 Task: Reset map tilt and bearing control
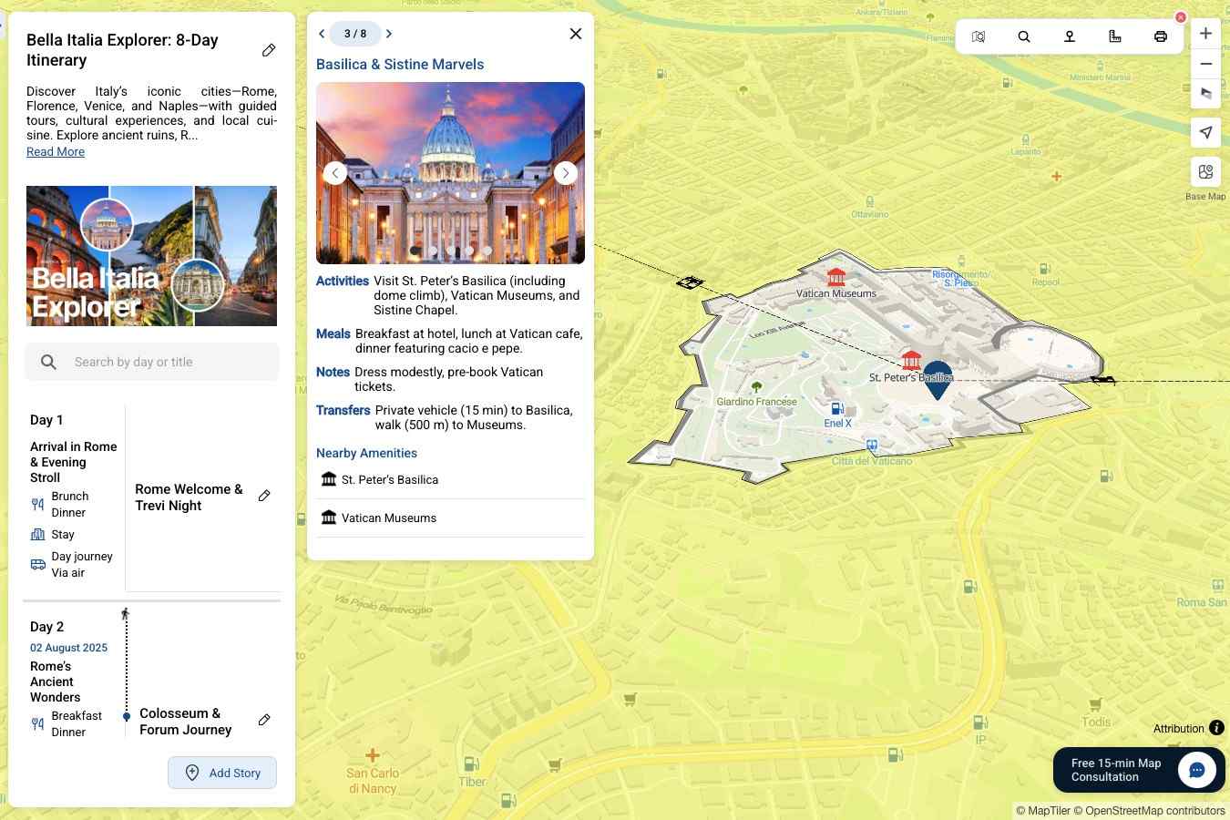coord(1205,94)
